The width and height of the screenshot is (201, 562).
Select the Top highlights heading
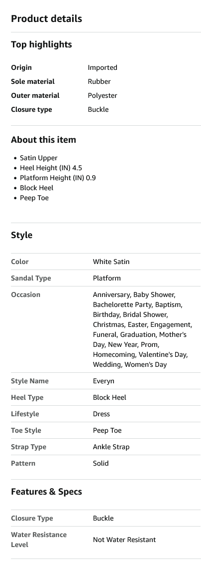click(41, 44)
